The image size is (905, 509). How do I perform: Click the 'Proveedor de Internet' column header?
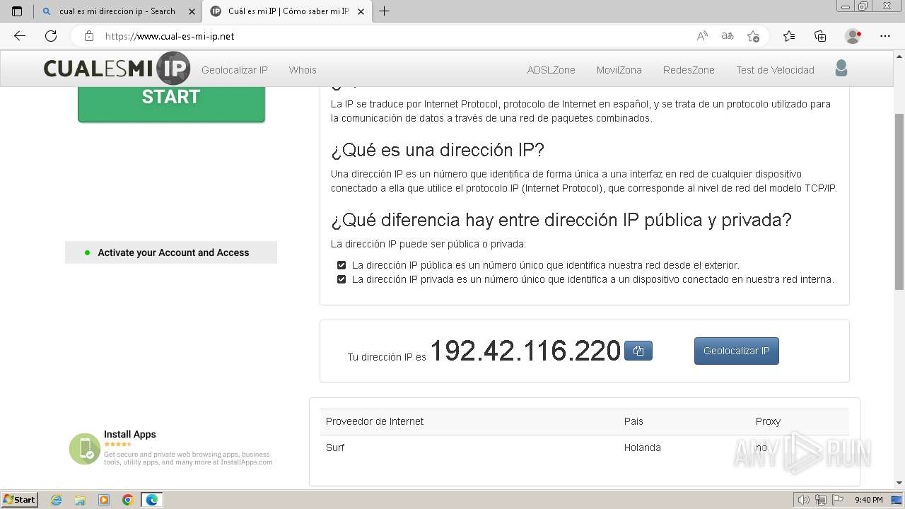pyautogui.click(x=375, y=421)
